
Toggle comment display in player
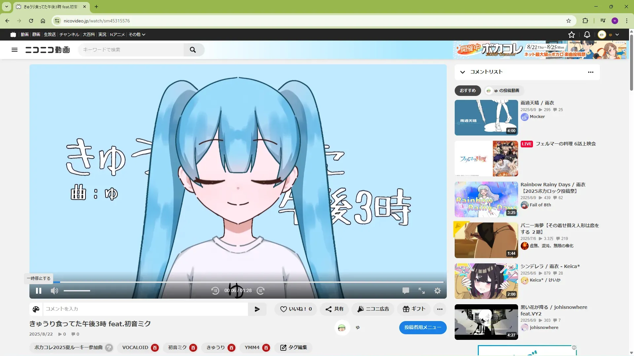(406, 291)
